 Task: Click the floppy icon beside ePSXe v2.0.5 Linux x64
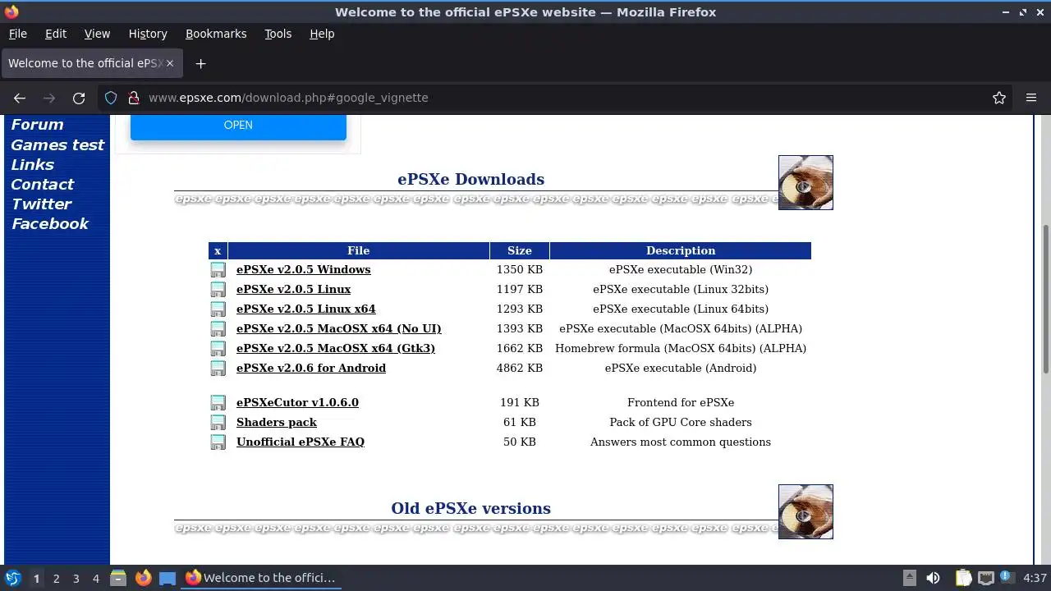point(218,309)
